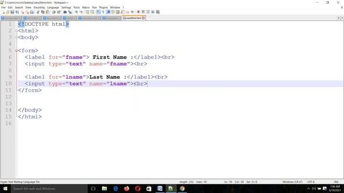Viewport: 344px width, 193px height.
Task: Open the File menu
Action: [3, 8]
